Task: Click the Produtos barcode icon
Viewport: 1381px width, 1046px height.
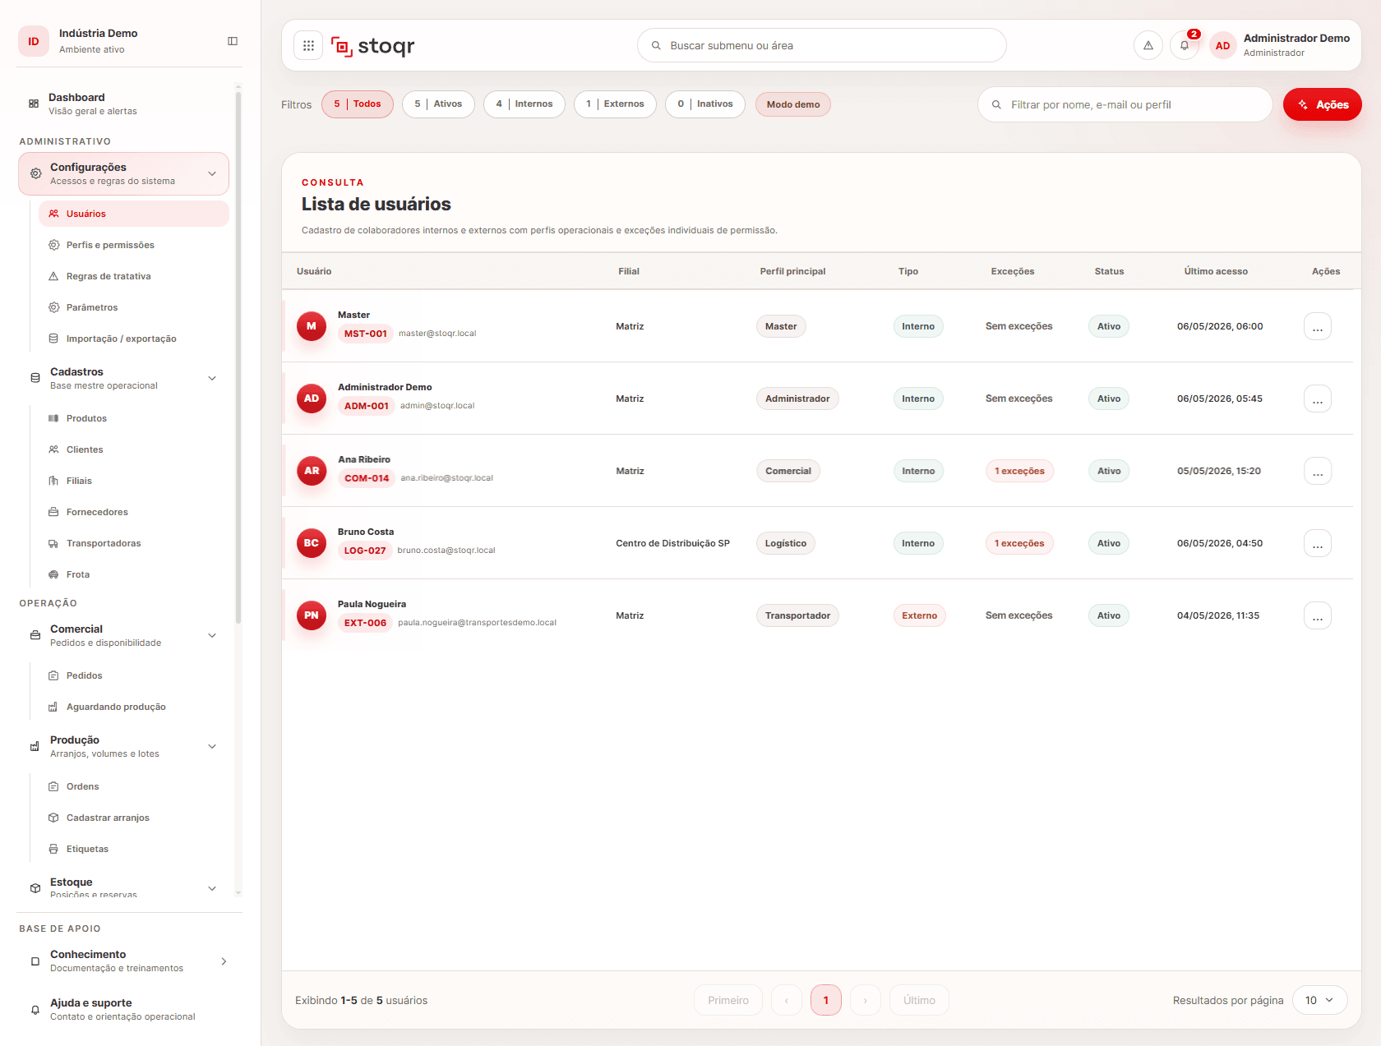Action: pos(53,418)
